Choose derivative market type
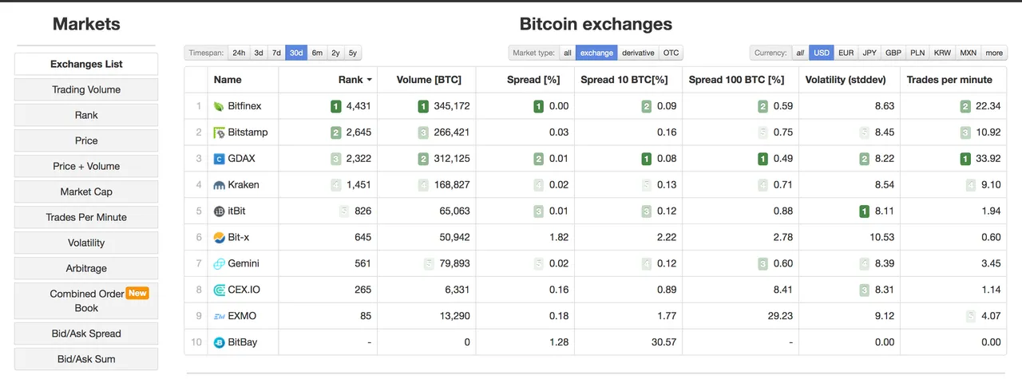The image size is (1022, 379). 638,53
